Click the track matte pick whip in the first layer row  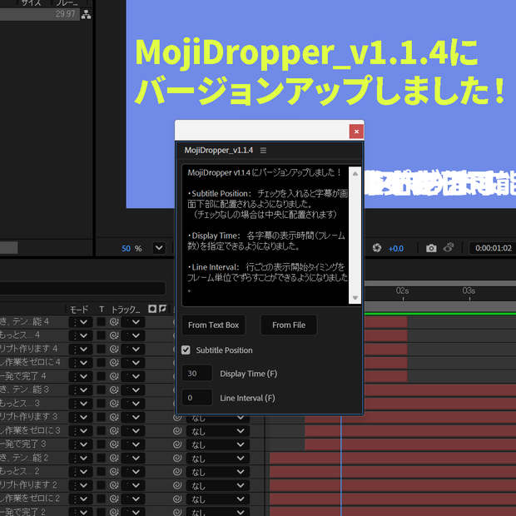pos(114,322)
